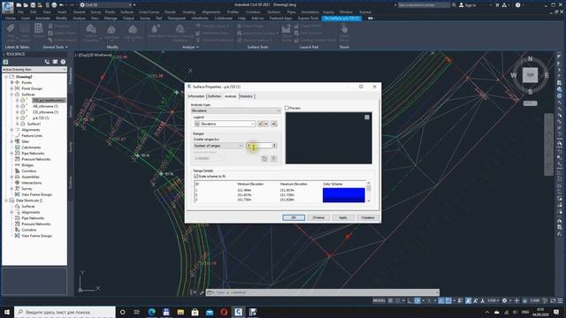Click the status bar settings gear icon

click(504, 300)
